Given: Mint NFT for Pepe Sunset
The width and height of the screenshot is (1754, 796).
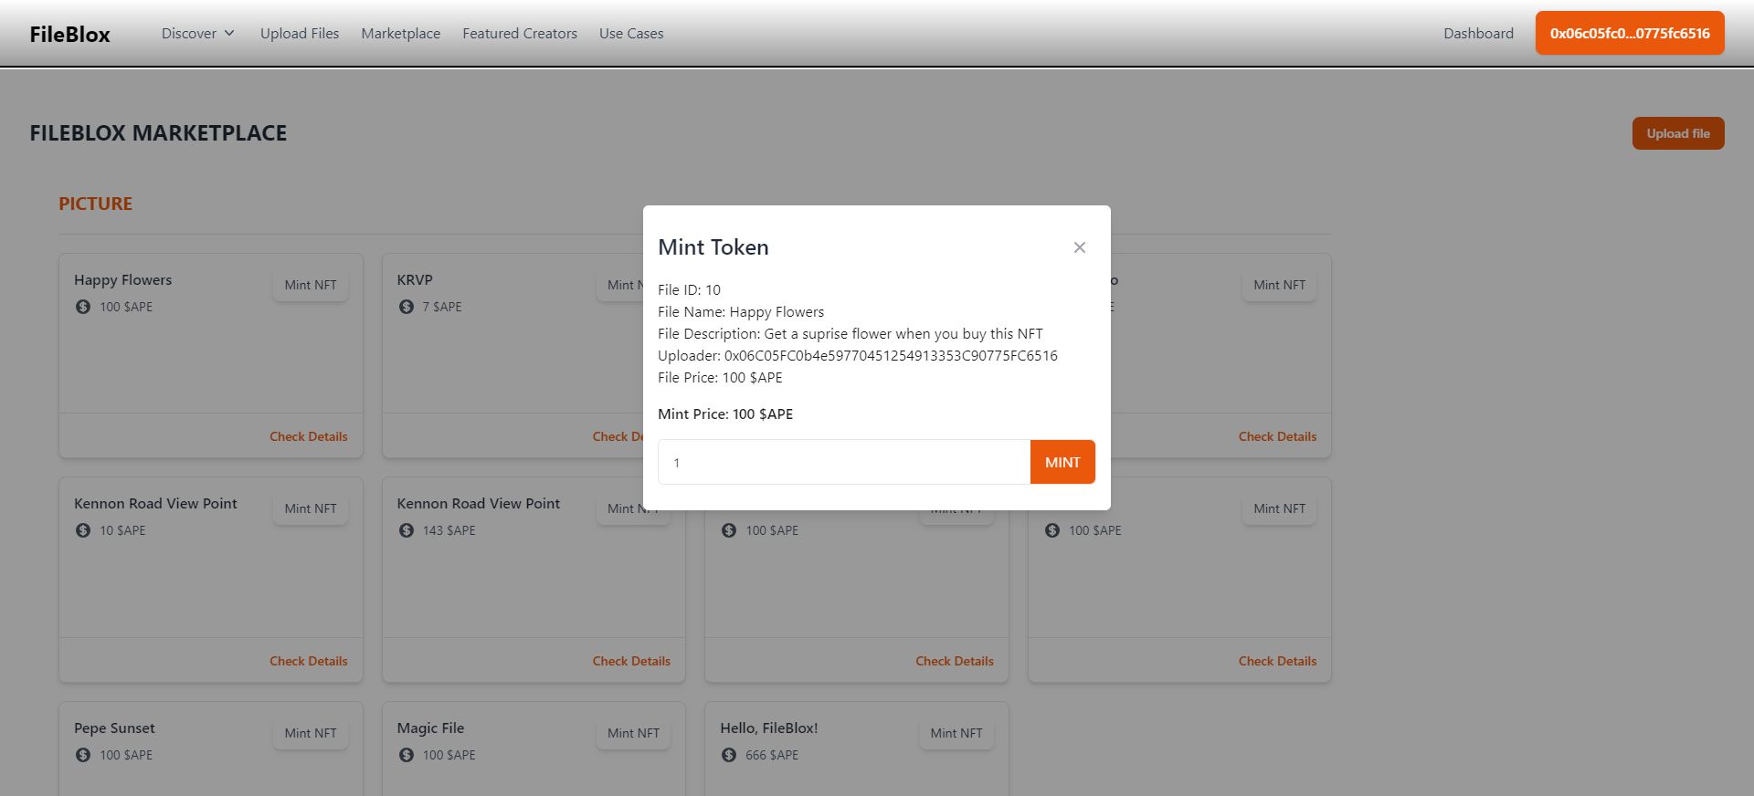Looking at the screenshot, I should pyautogui.click(x=311, y=733).
